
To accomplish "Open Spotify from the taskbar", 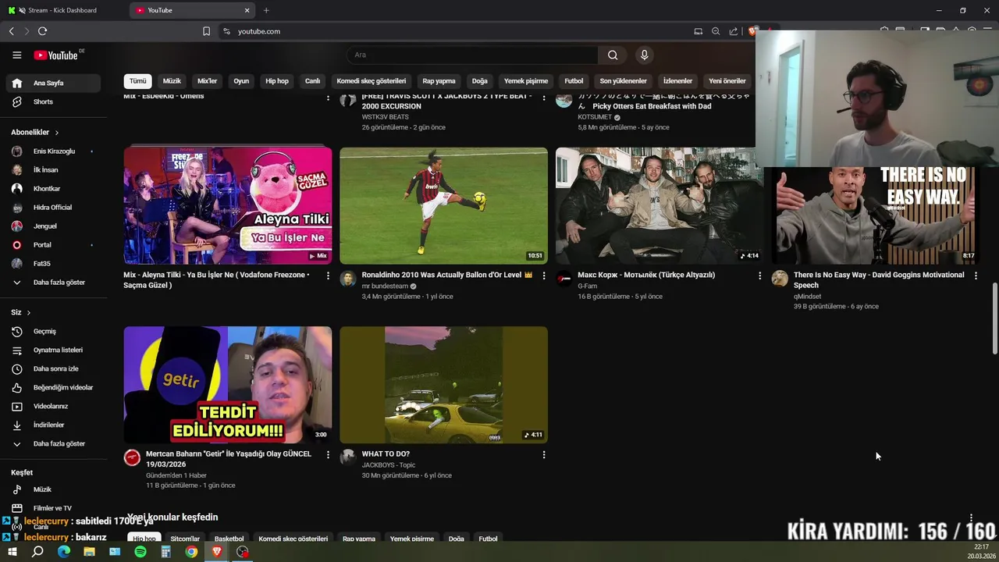I will pos(140,551).
